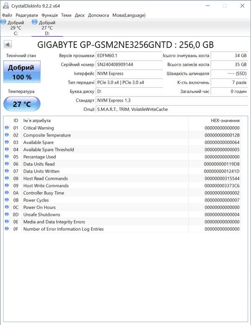Click the Host Write Commands status dot
251x325 pixels.
click(6, 186)
